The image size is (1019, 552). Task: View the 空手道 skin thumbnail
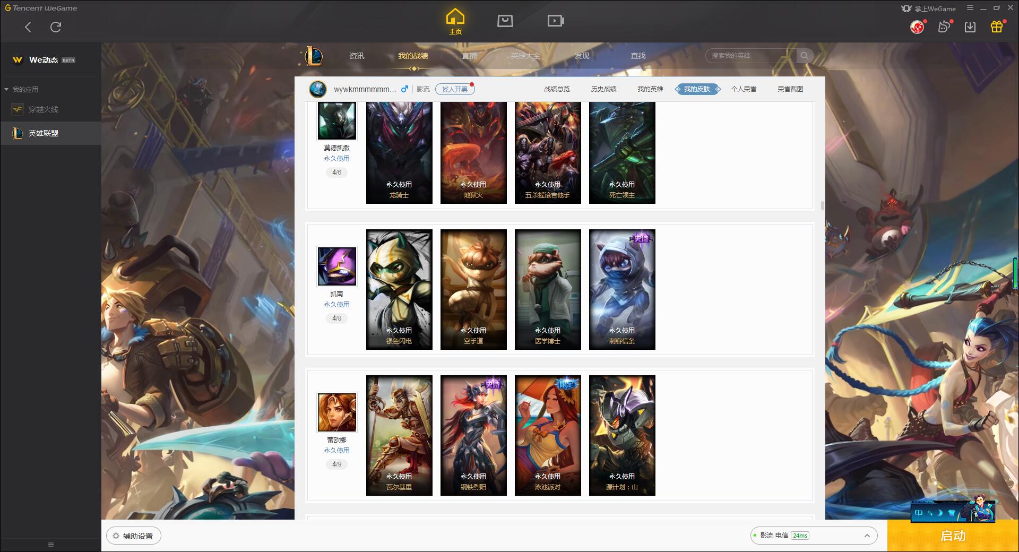(473, 289)
